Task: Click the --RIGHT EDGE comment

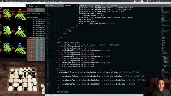Action: 139,76
